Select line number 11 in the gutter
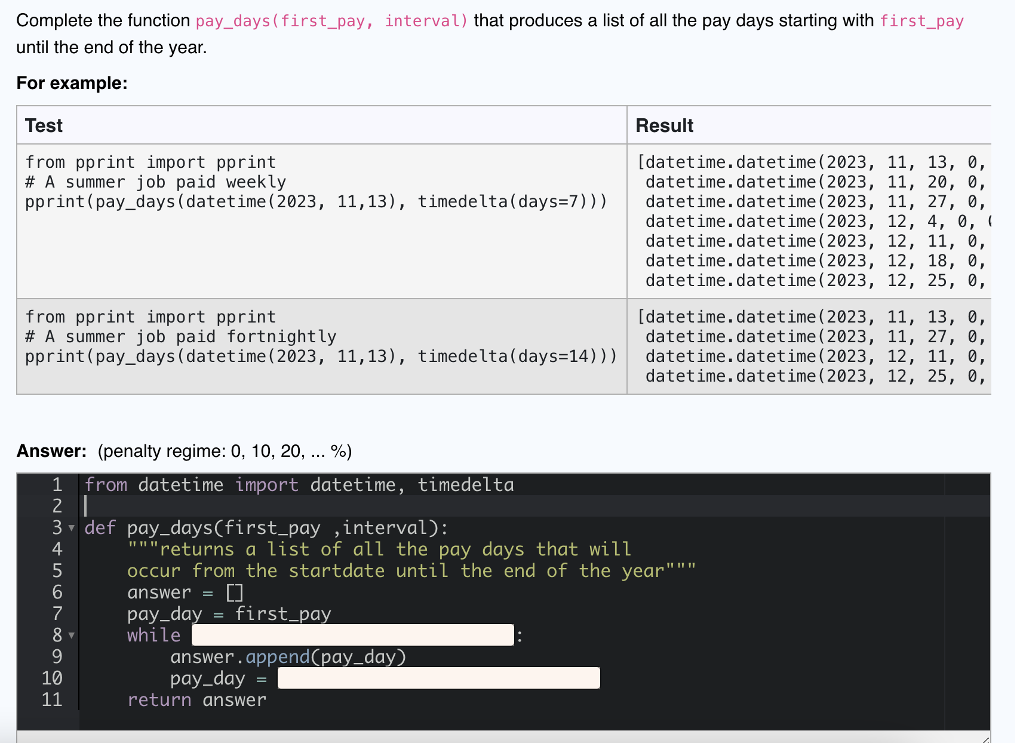Screen dimensions: 1020x743 coord(53,699)
